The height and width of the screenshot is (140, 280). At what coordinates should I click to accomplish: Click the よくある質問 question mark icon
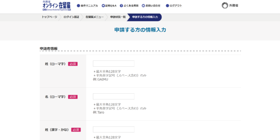coord(121,6)
